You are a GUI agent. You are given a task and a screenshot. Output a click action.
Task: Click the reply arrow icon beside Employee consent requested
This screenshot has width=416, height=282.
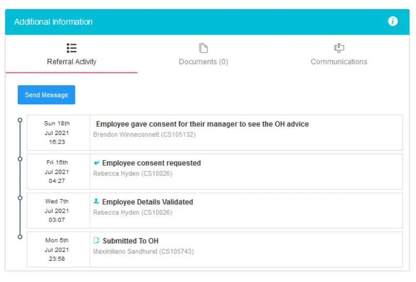point(96,163)
